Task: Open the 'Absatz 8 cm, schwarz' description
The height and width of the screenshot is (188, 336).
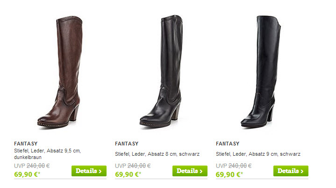Action: [x=157, y=154]
